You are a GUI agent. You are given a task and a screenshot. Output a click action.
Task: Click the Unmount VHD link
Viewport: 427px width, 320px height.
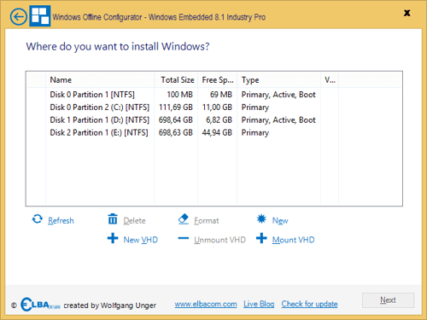click(x=219, y=240)
